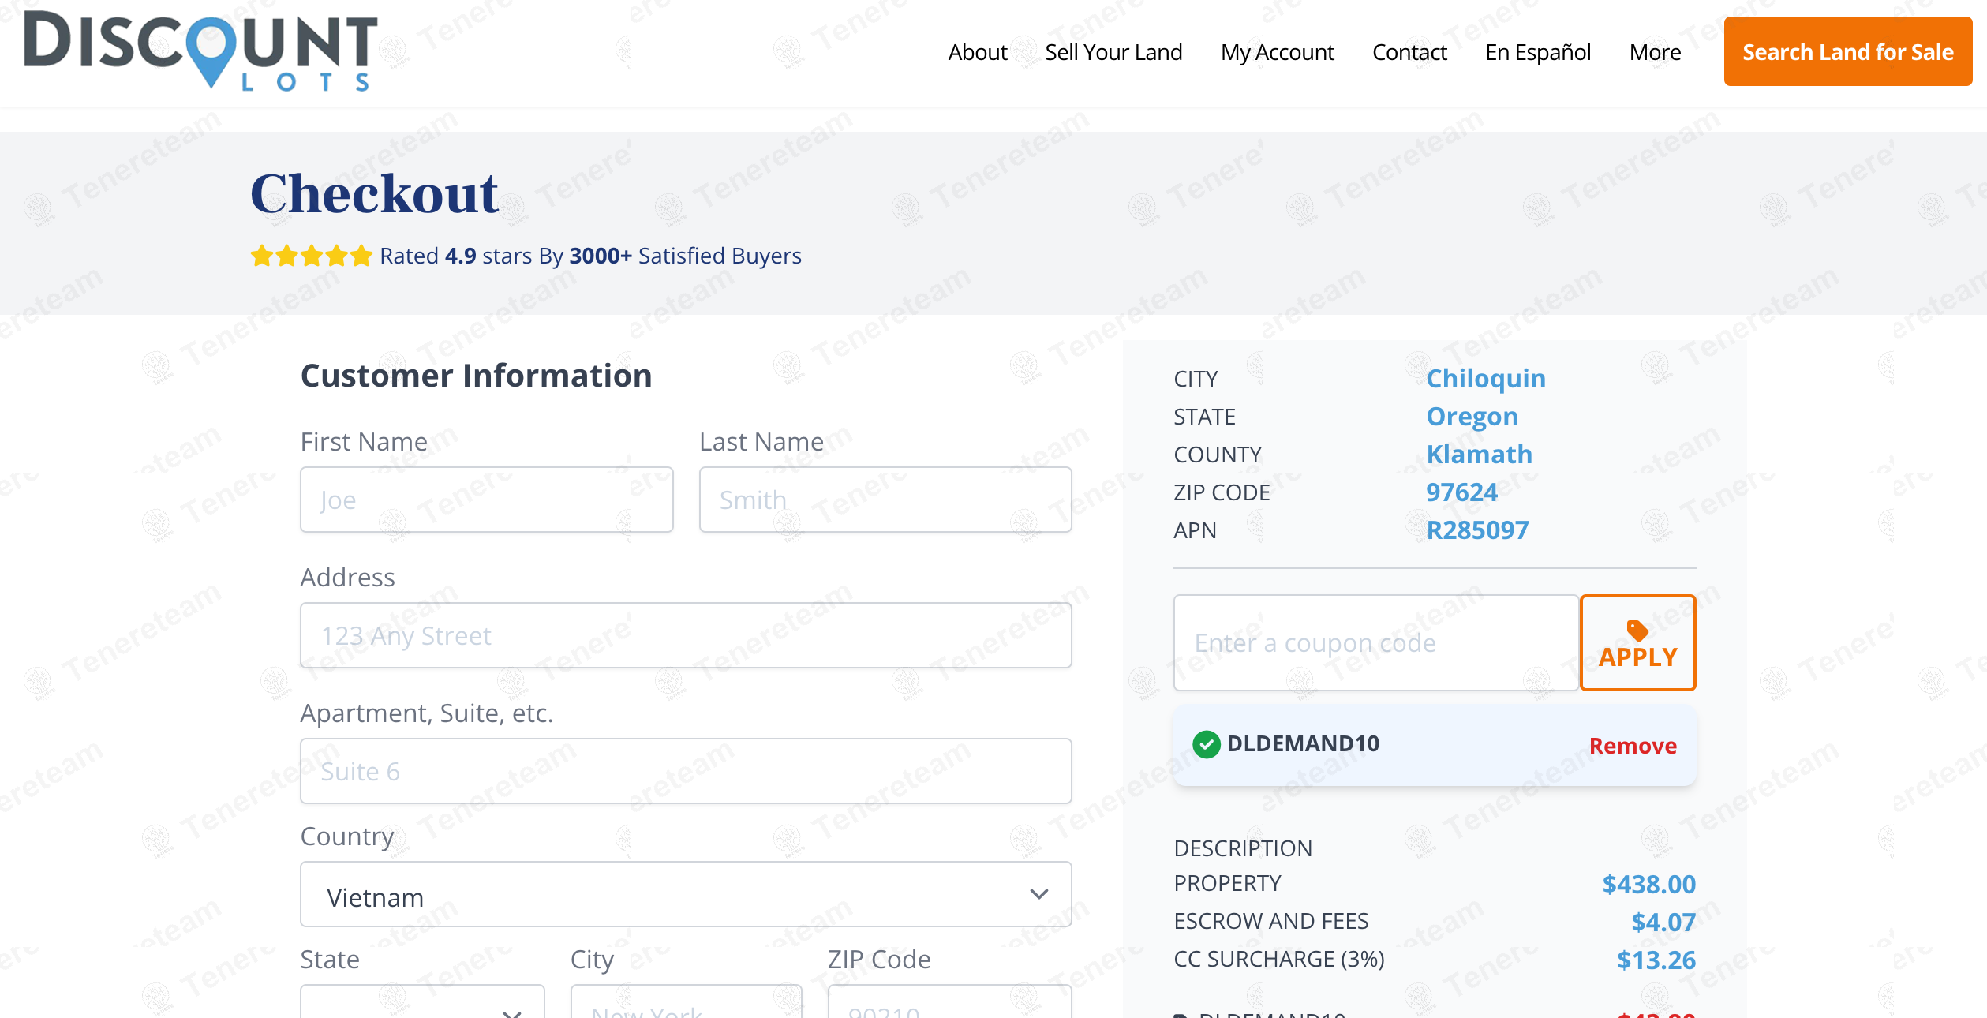This screenshot has width=1987, height=1018.
Task: Open My Account
Action: pyautogui.click(x=1277, y=52)
